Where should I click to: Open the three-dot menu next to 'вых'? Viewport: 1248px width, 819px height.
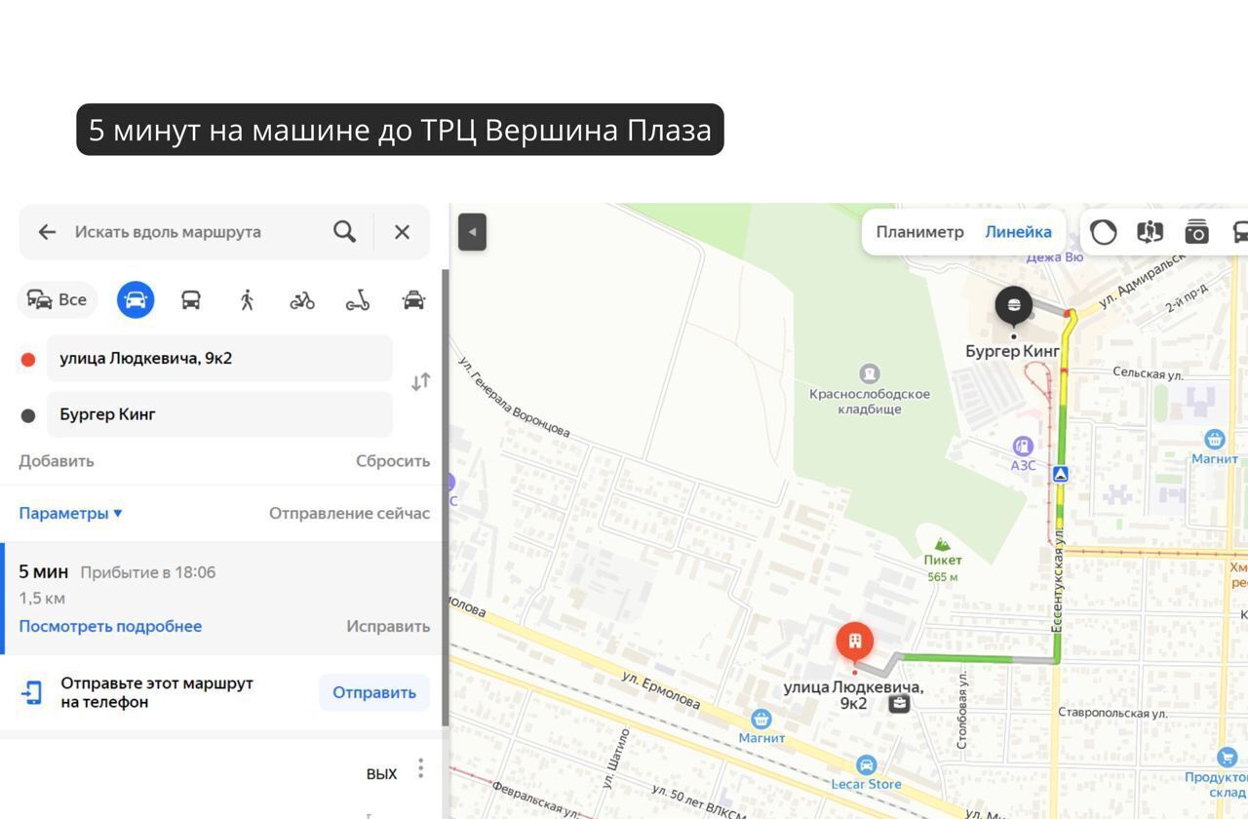[420, 768]
